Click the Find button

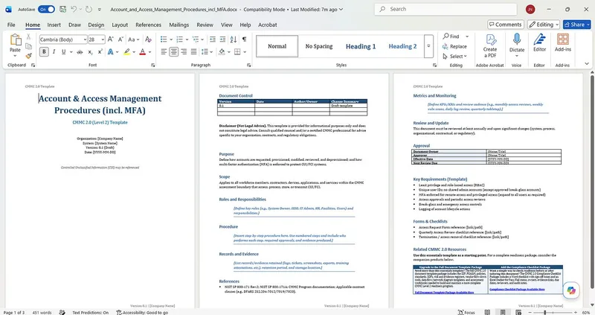[x=451, y=36]
